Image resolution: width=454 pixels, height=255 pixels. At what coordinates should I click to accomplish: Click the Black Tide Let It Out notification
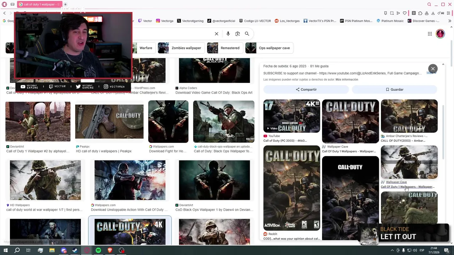[x=404, y=233]
